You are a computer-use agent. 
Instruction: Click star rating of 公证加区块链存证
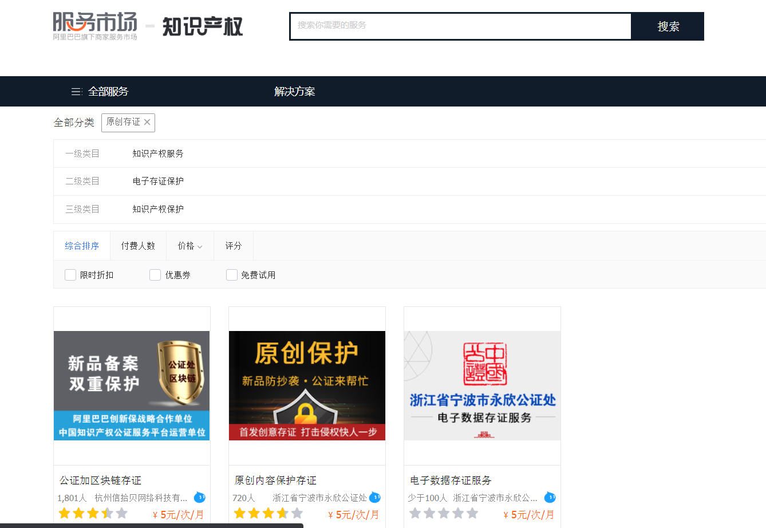point(93,513)
